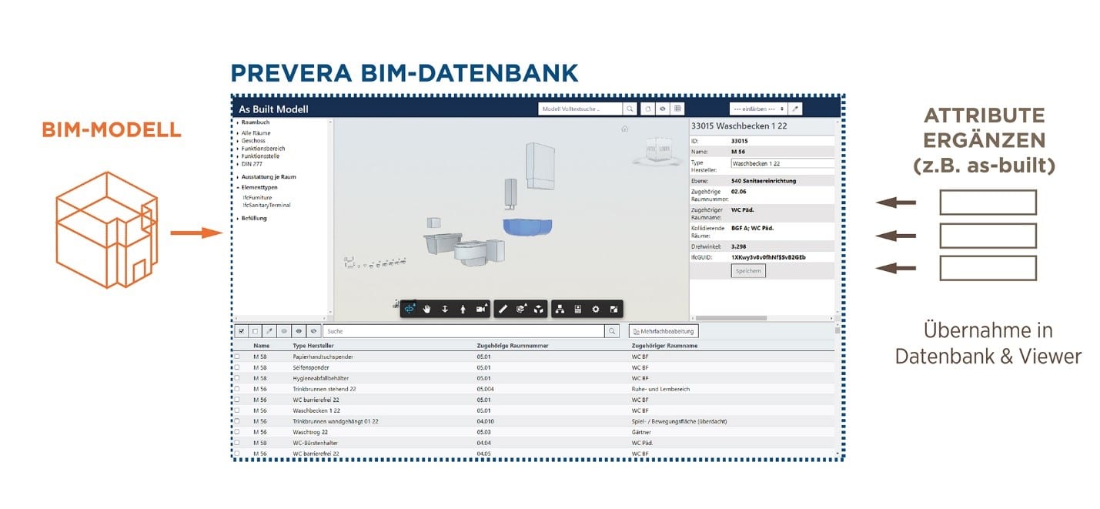The width and height of the screenshot is (1100, 509).
Task: Click the Mehrfachbearbeitung button
Action: (x=662, y=330)
